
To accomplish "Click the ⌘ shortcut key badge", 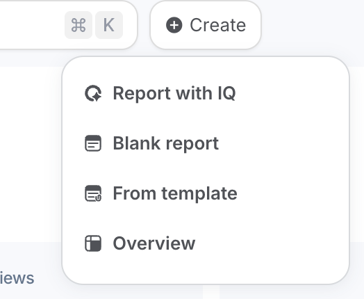I will pyautogui.click(x=78, y=25).
